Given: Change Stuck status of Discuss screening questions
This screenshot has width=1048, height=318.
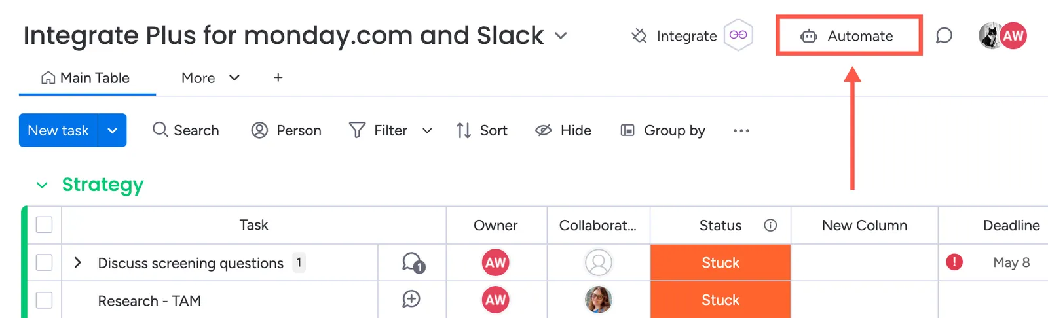Looking at the screenshot, I should 720,262.
